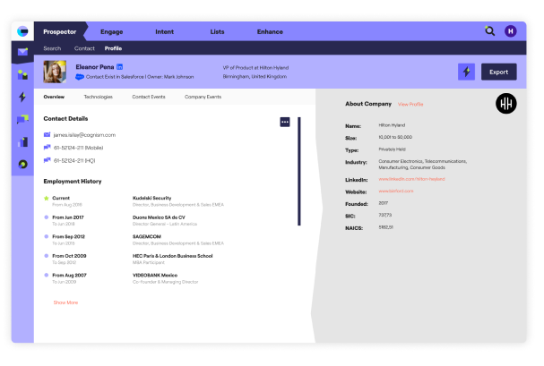Click the View Profile link
This screenshot has height=366, width=544.
point(410,104)
